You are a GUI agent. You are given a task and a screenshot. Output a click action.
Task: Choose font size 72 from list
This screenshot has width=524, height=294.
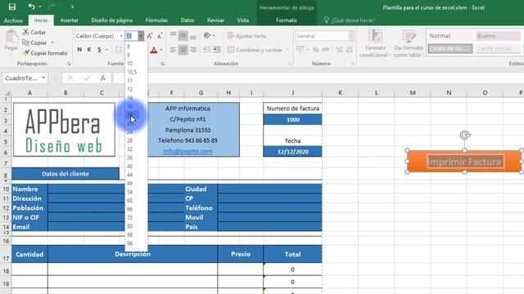130,217
